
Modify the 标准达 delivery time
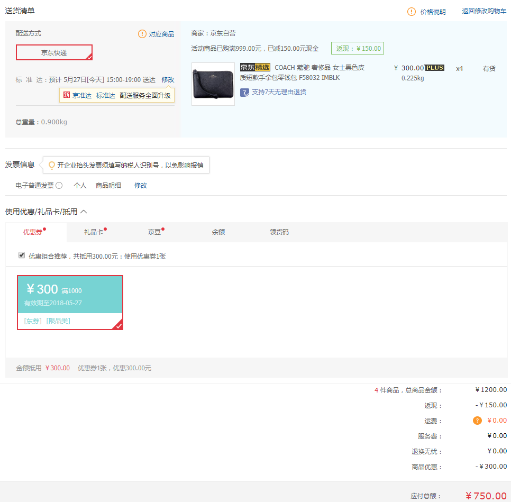pos(168,79)
